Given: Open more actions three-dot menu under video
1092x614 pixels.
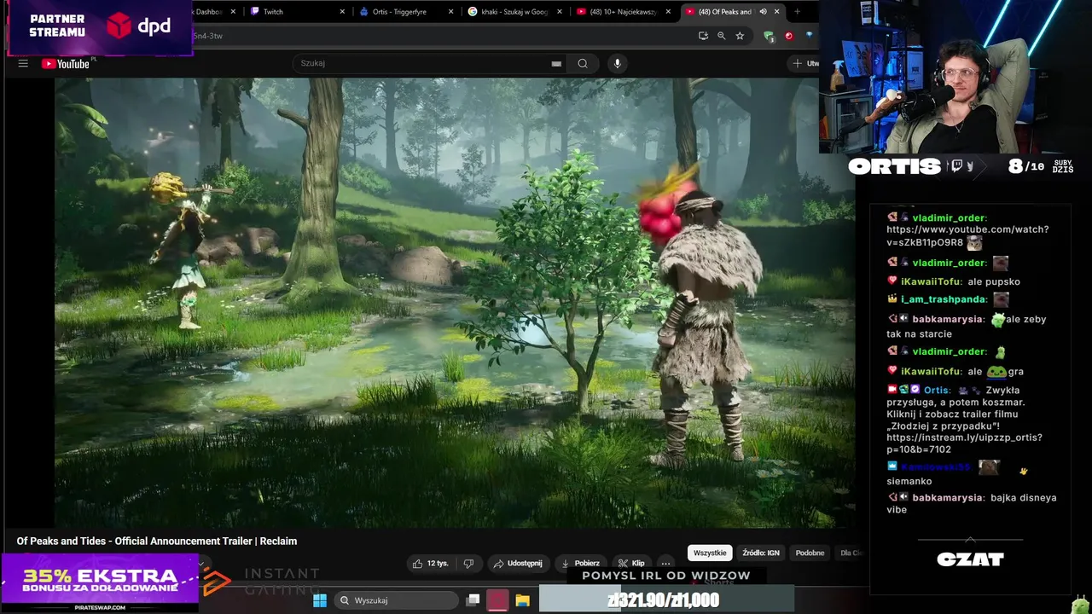Looking at the screenshot, I should tap(665, 564).
